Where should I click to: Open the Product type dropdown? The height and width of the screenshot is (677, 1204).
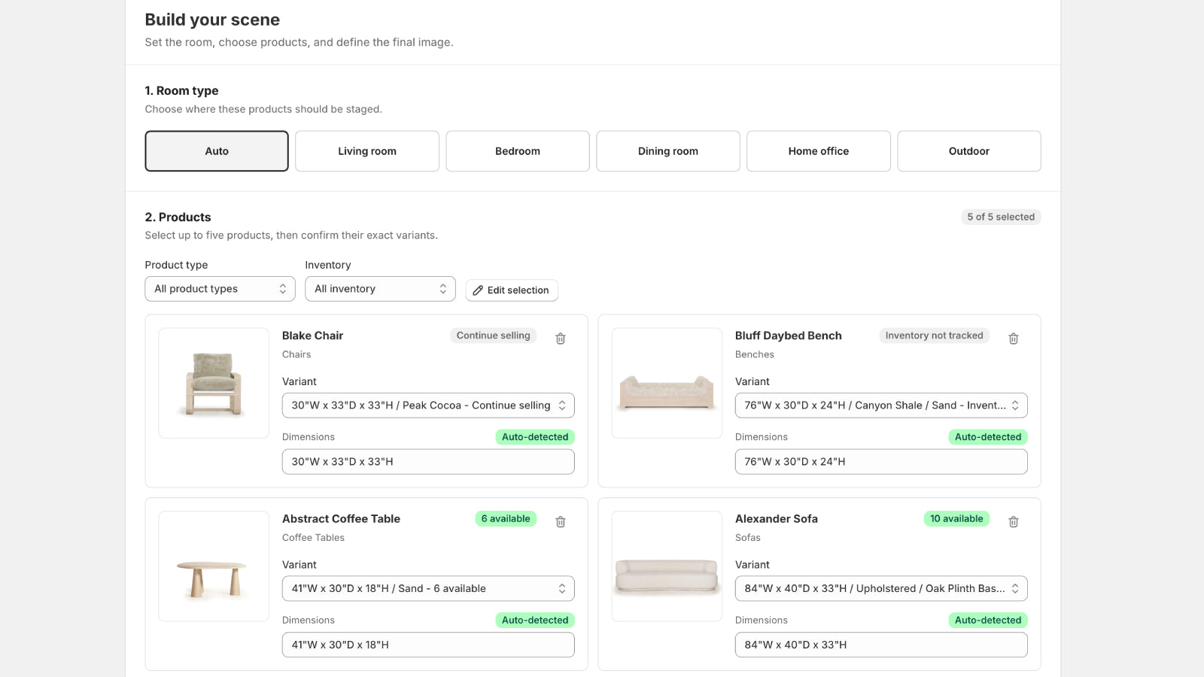click(x=220, y=289)
